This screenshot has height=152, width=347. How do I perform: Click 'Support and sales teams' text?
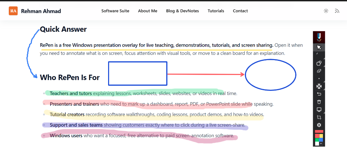76,125
